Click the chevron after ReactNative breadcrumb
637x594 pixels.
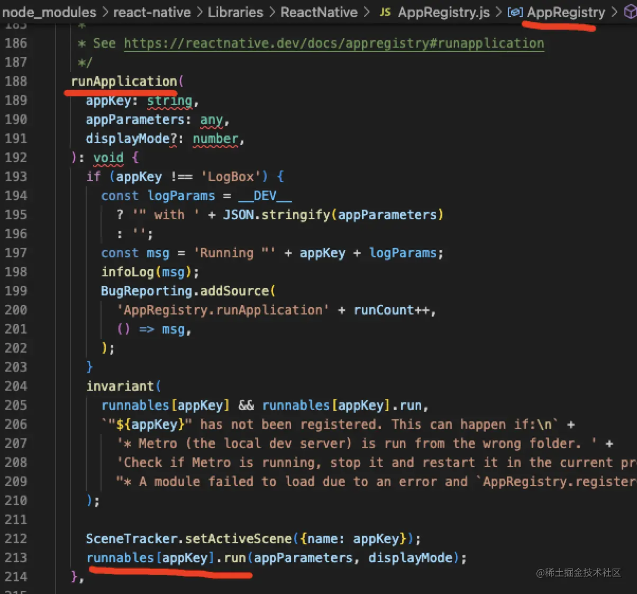coord(367,12)
